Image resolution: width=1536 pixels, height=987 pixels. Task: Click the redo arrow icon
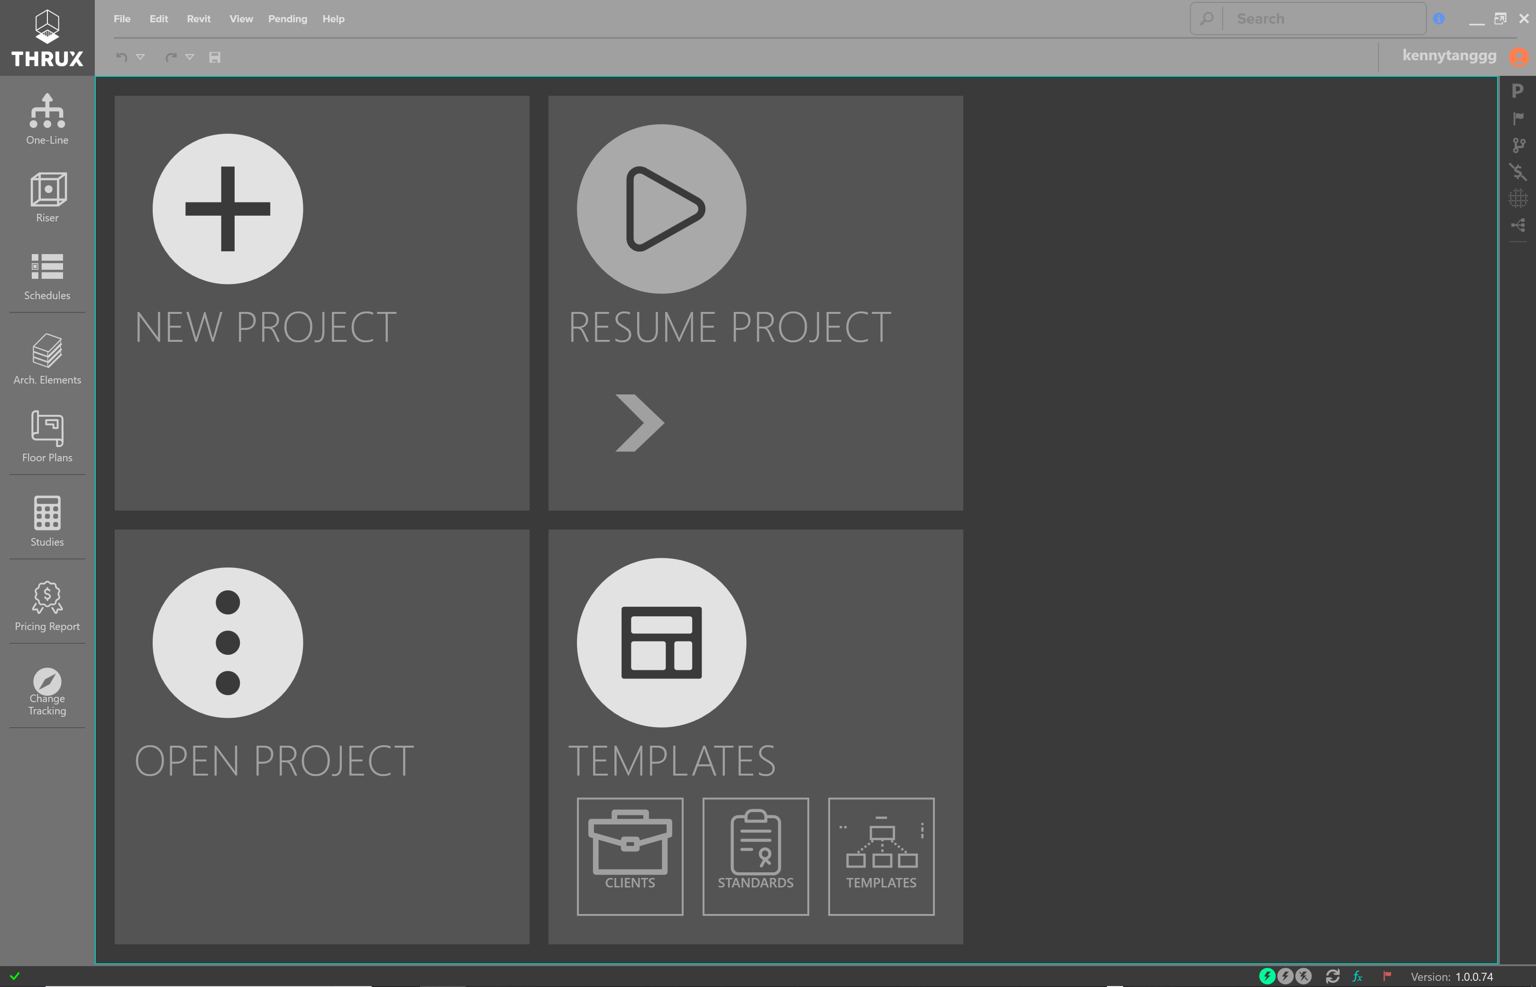tap(171, 57)
